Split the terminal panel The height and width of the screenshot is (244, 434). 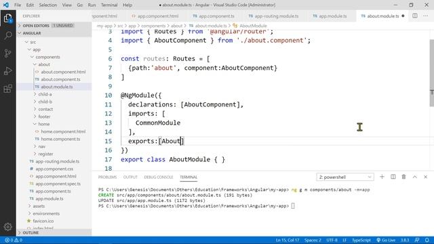coord(393,177)
